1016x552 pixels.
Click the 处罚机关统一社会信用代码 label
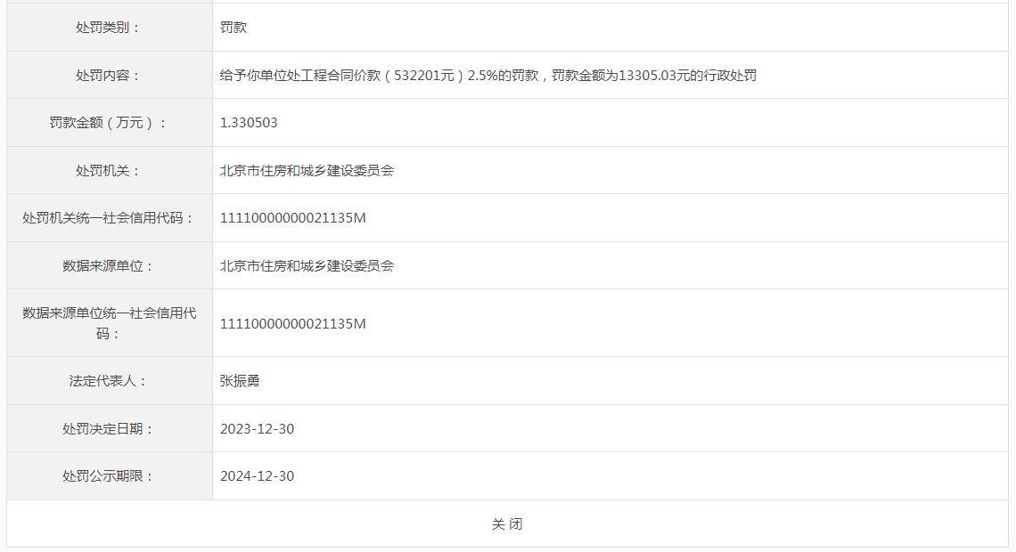click(x=108, y=217)
